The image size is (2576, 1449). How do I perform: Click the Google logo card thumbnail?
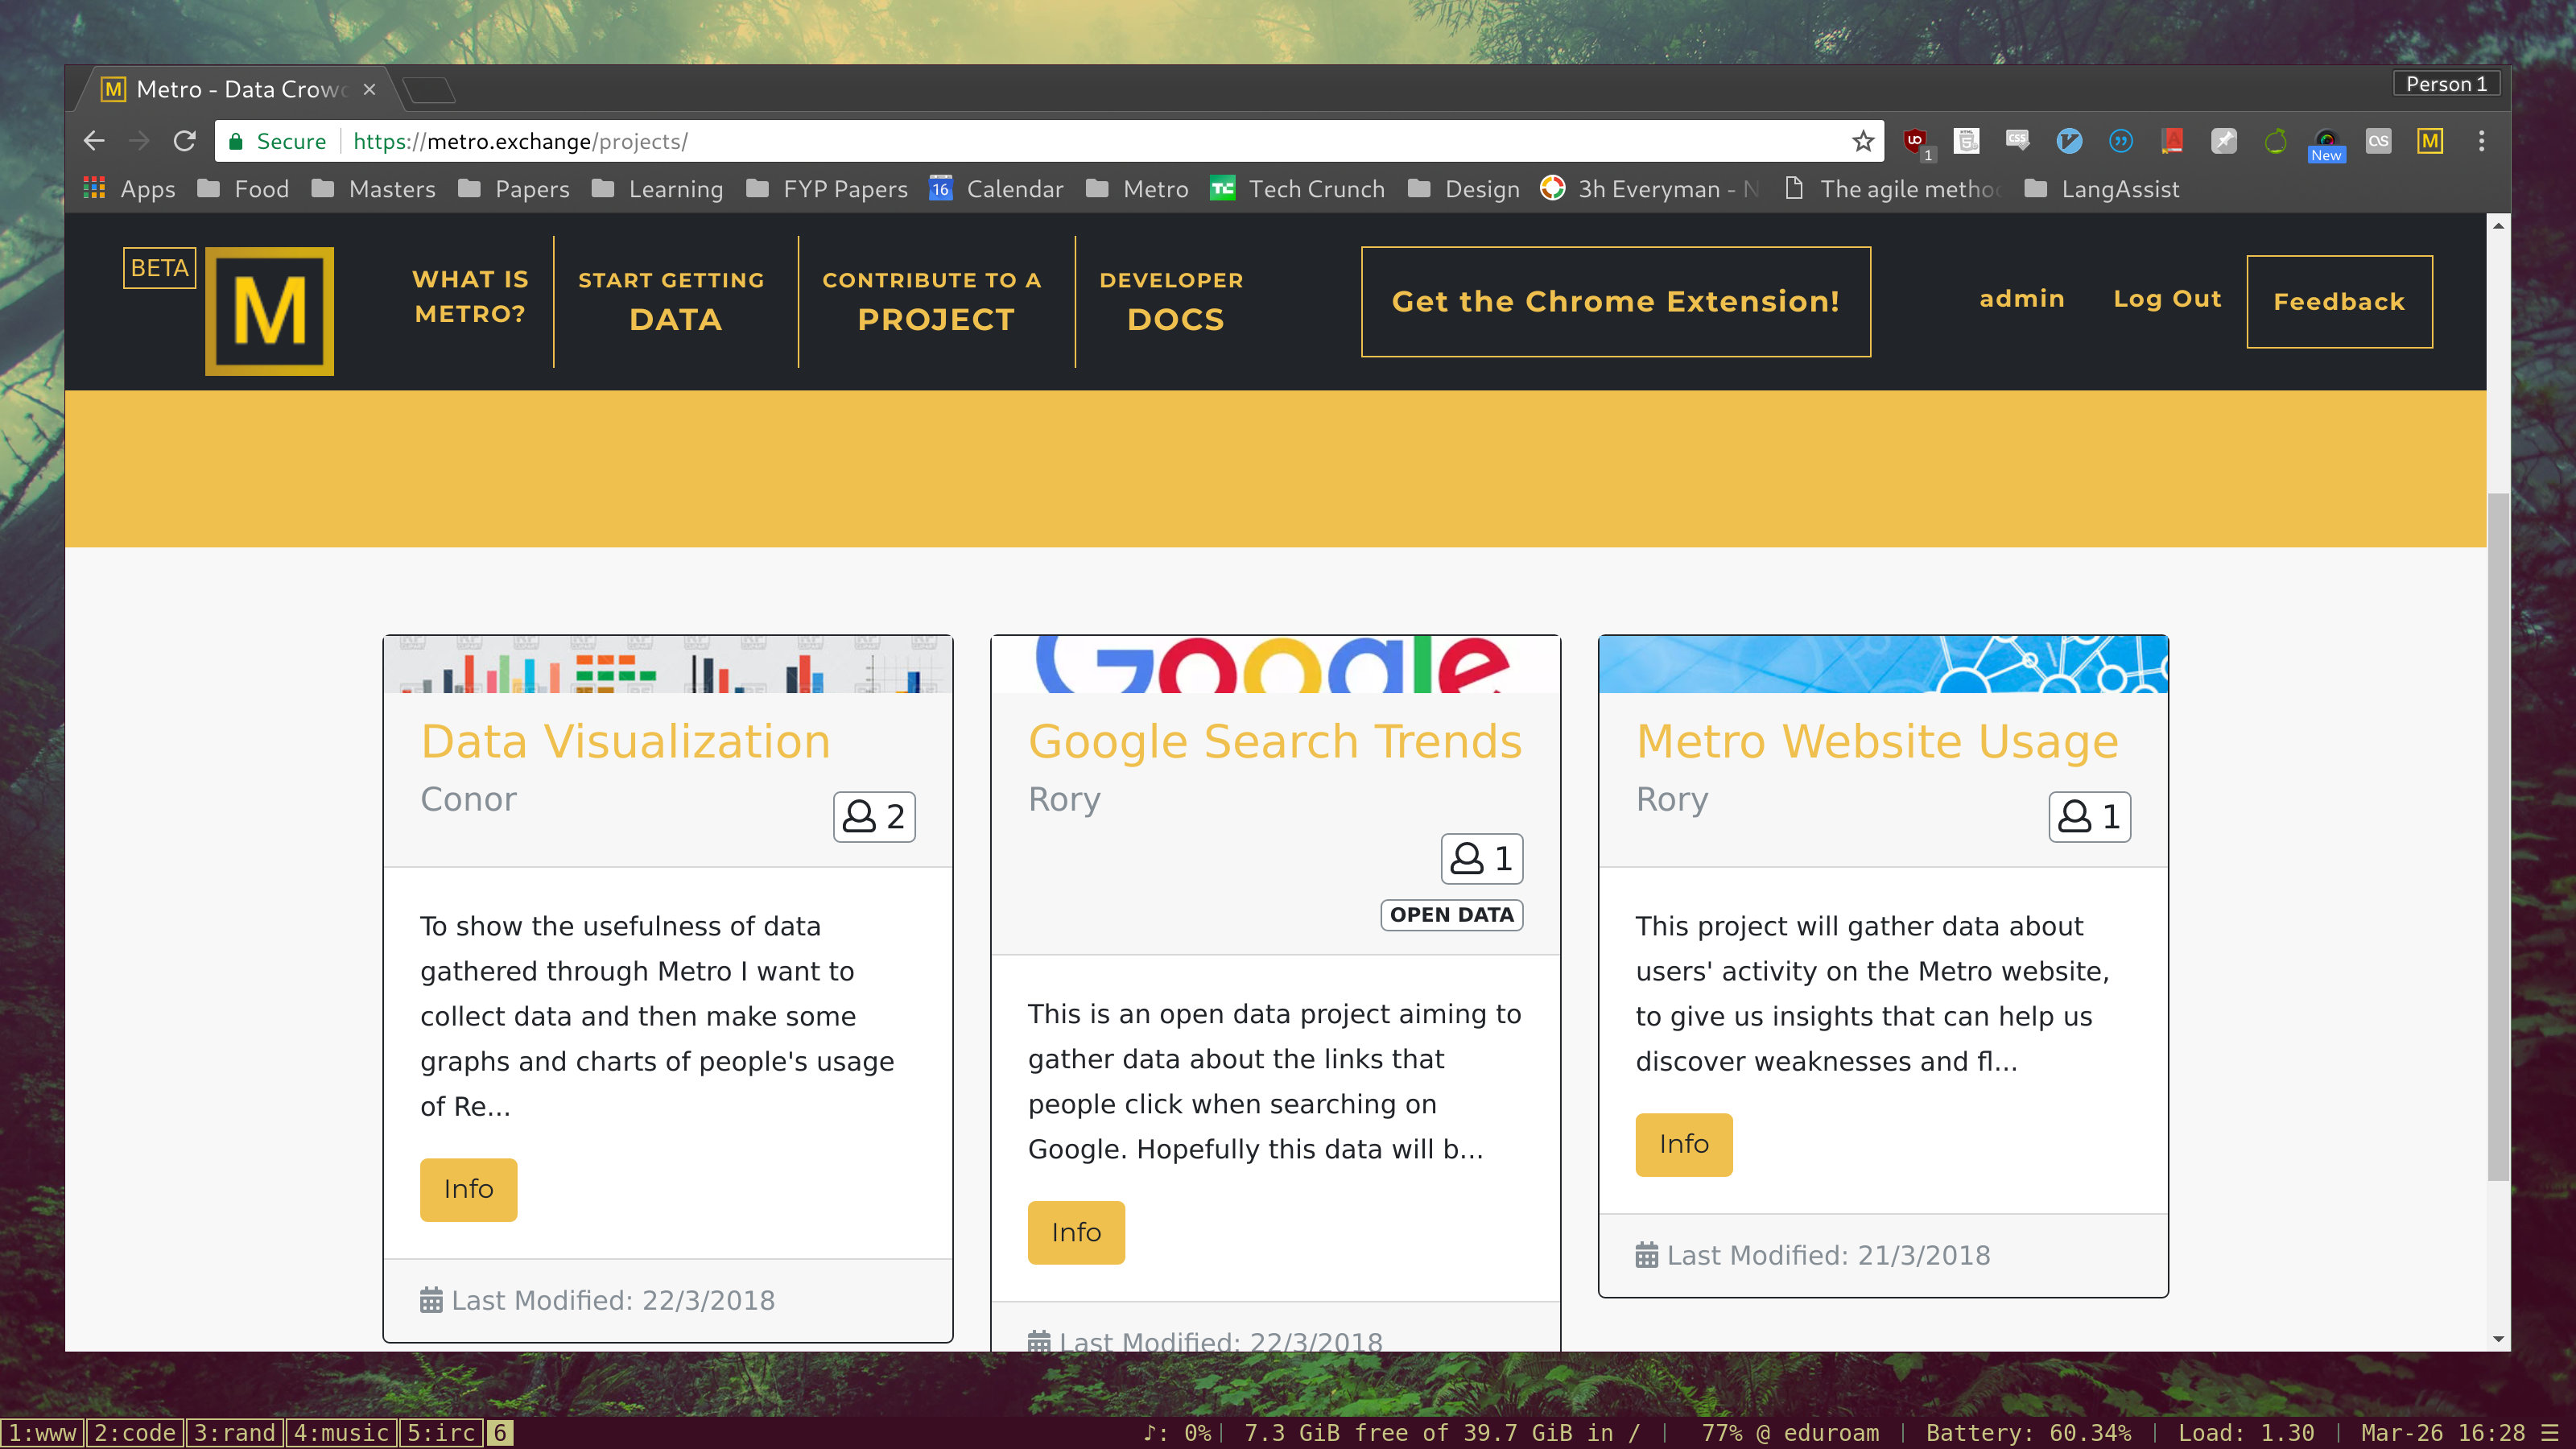click(x=1275, y=664)
